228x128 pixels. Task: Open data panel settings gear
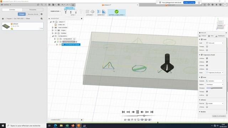[x=42, y=14]
